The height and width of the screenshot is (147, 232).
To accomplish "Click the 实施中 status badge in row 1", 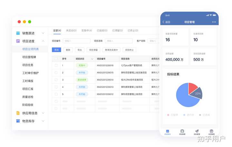I will tap(82, 65).
